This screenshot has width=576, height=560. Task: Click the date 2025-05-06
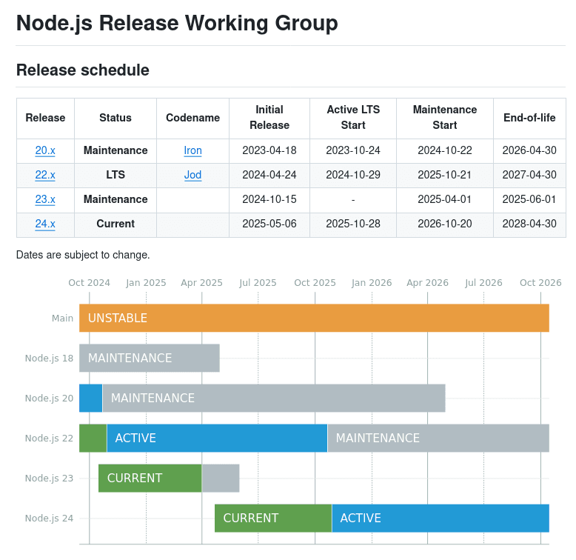269,224
